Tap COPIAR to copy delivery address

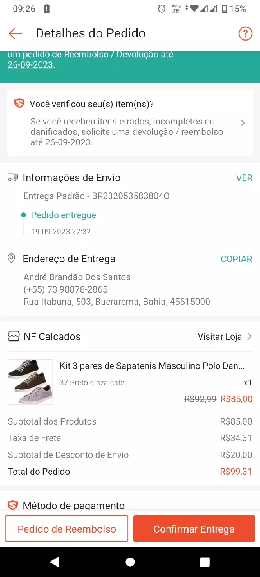click(x=237, y=259)
